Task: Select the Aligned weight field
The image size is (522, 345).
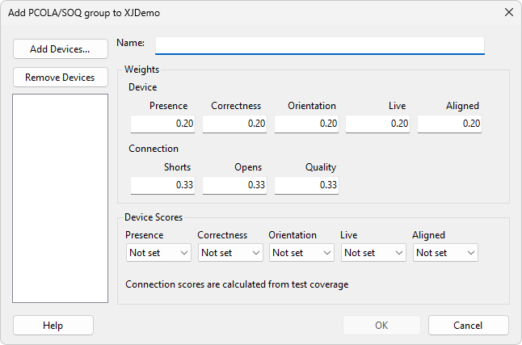Action: [x=449, y=124]
